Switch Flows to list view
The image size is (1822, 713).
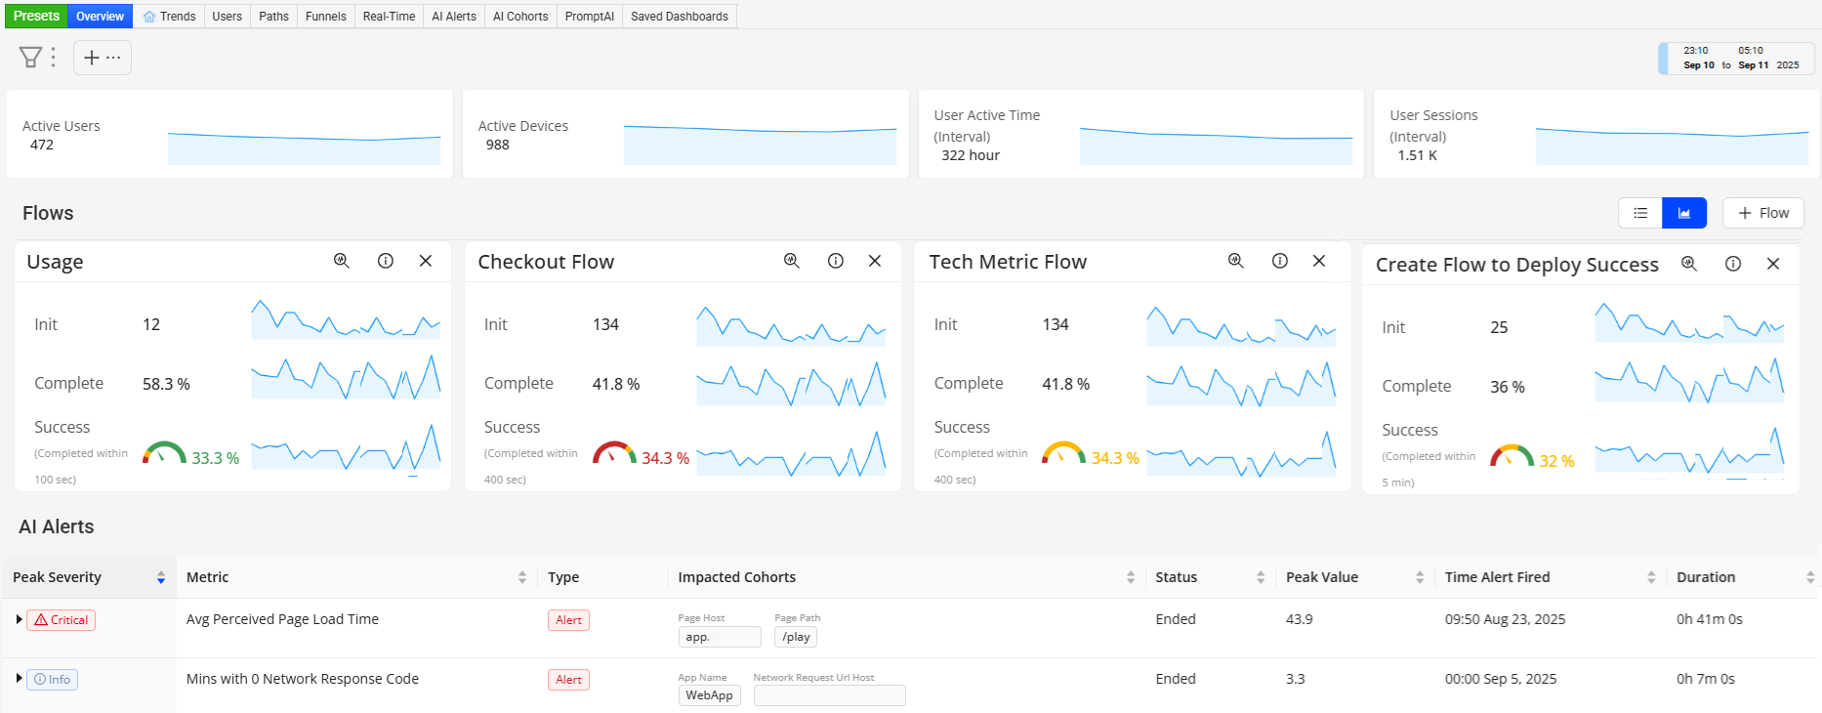pos(1640,213)
